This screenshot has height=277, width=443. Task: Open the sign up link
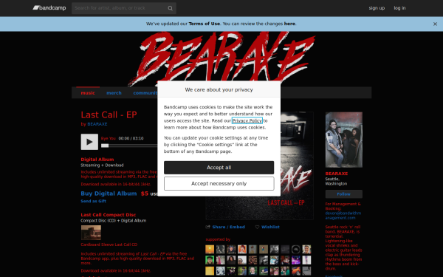(x=377, y=8)
